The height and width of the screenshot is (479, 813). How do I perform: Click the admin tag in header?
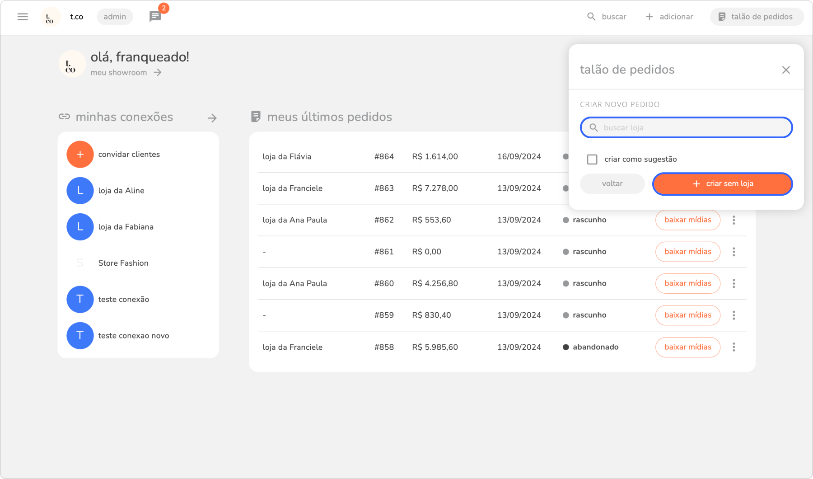115,17
